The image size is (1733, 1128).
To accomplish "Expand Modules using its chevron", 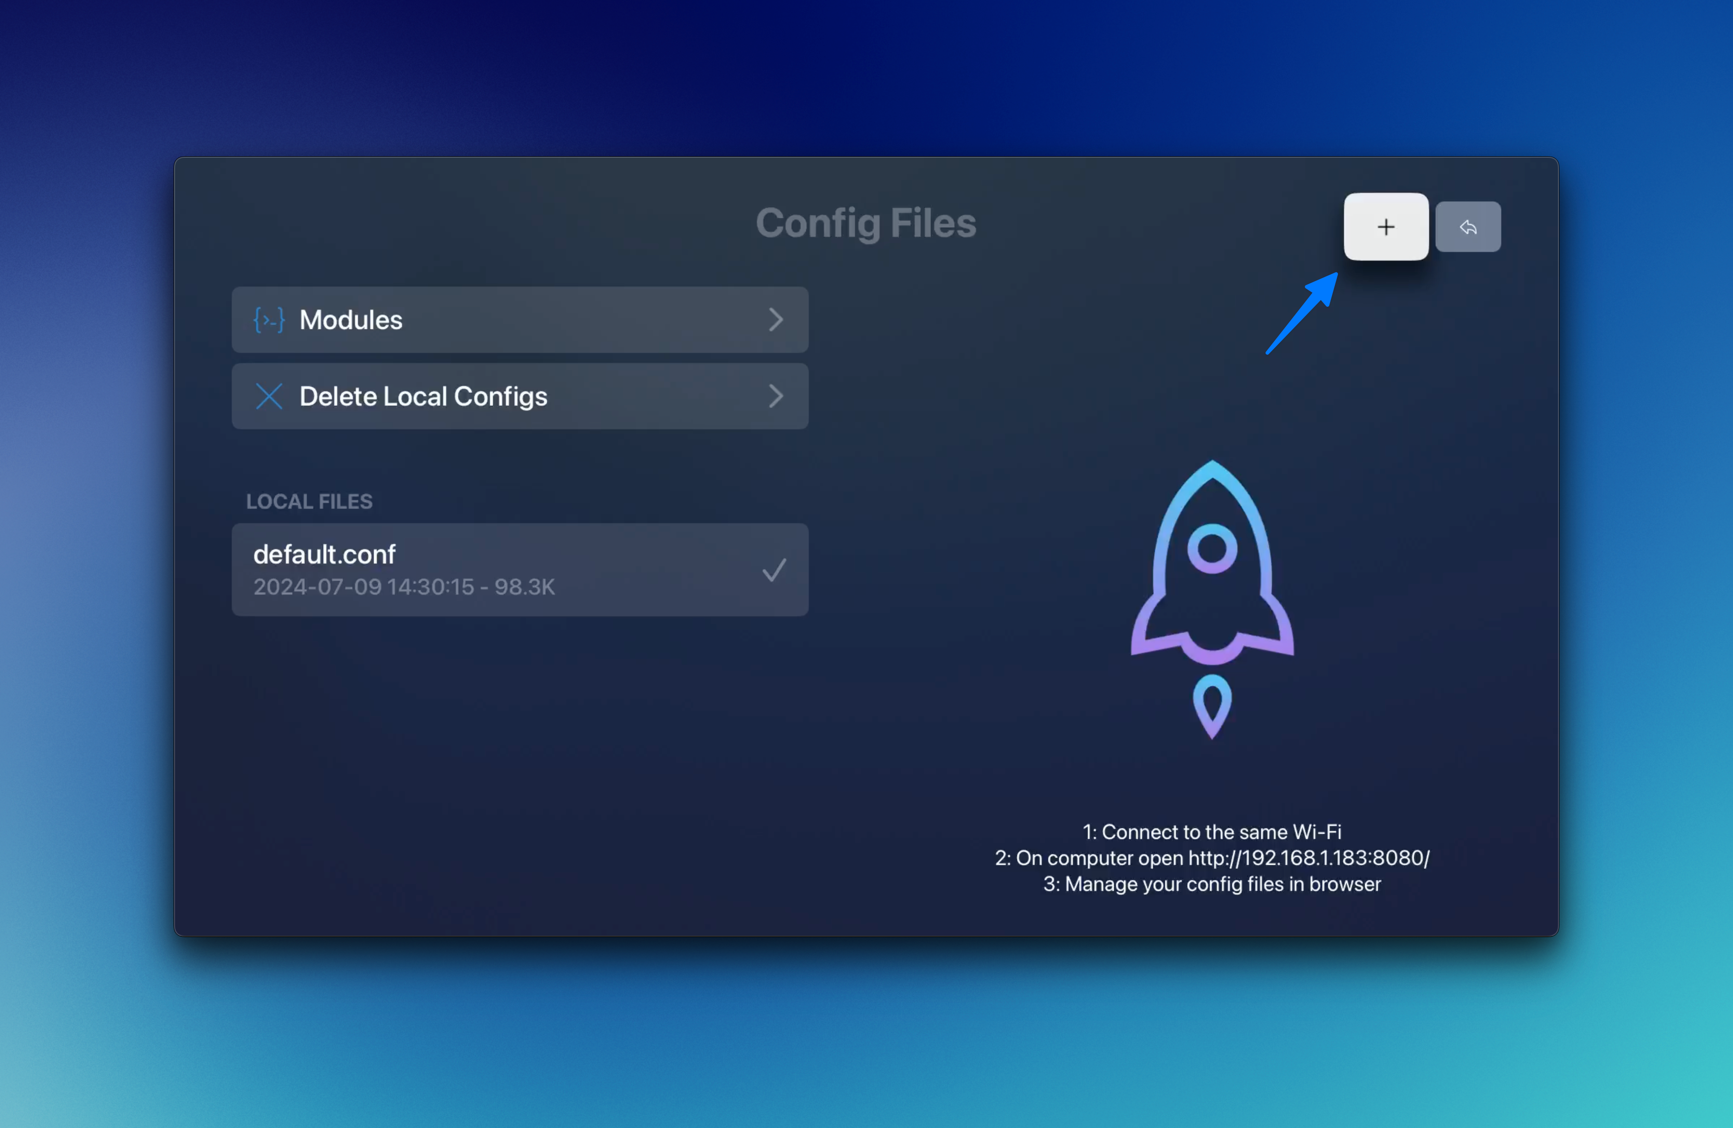I will point(776,320).
